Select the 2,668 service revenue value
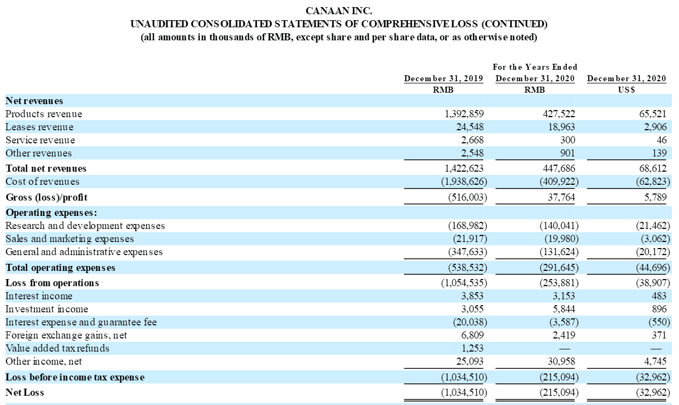The image size is (679, 405). pos(473,140)
